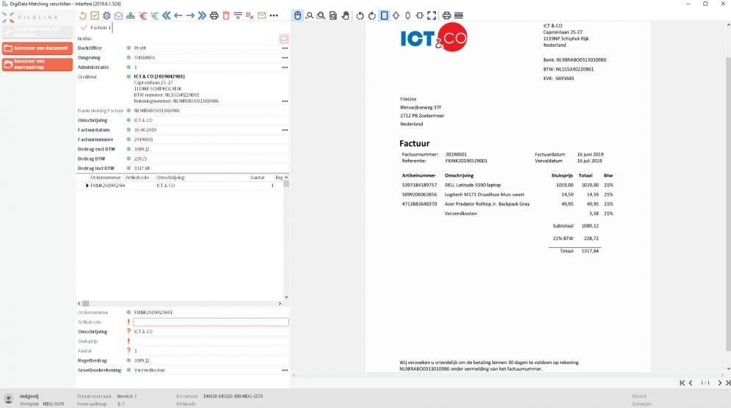
Task: Click the Bankrekening Factuur field
Action: [211, 111]
